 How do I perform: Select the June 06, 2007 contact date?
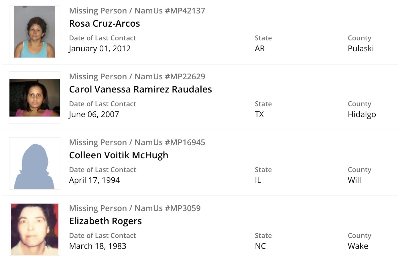(x=94, y=115)
